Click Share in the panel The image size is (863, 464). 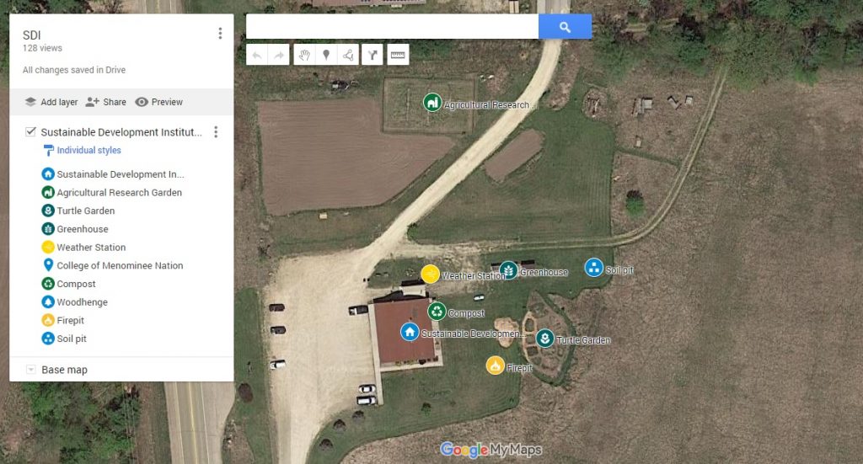click(105, 102)
